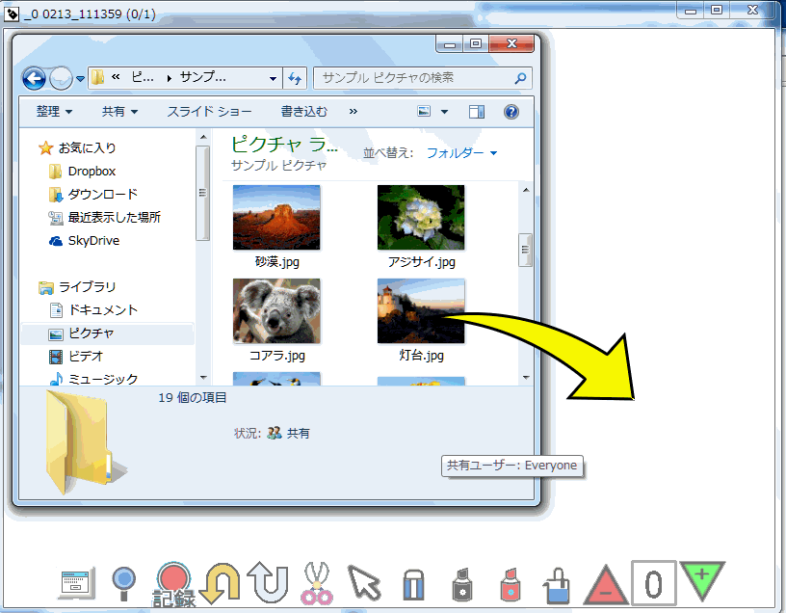This screenshot has height=613, width=786.
Task: Click 書き込む in toolbar
Action: [303, 112]
